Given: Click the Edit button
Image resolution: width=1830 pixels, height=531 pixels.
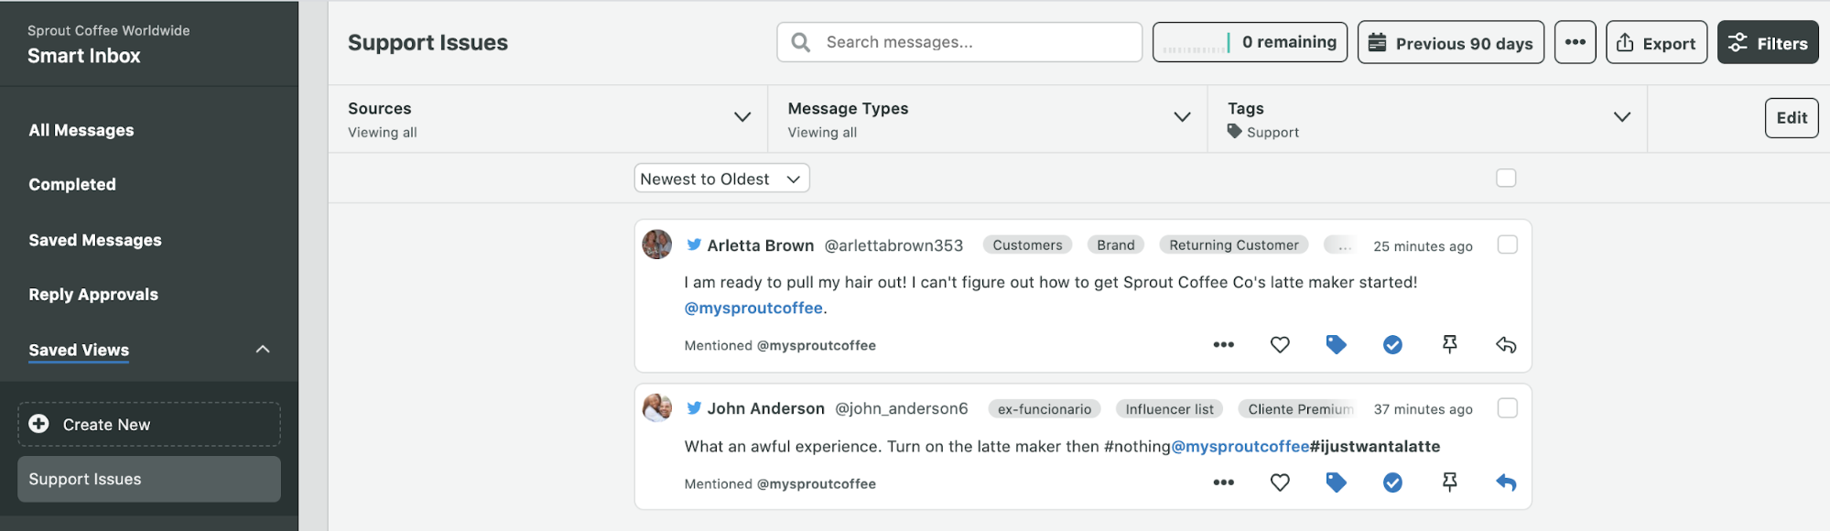Looking at the screenshot, I should pyautogui.click(x=1792, y=117).
